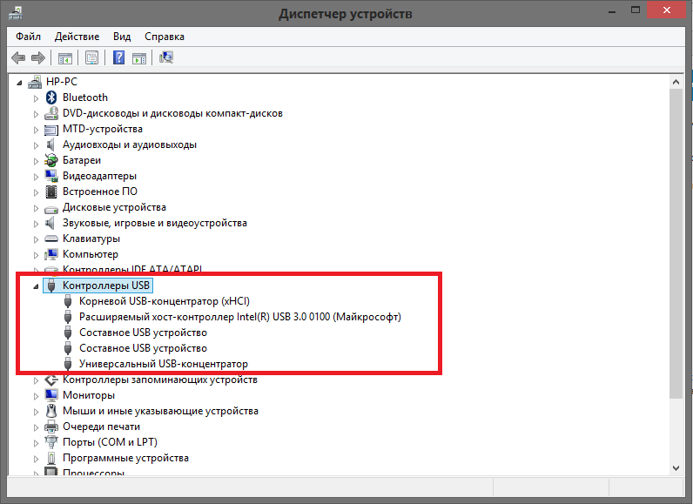This screenshot has height=504, width=693.
Task: Click the Порты (COM и LPT) icon
Action: tap(51, 441)
